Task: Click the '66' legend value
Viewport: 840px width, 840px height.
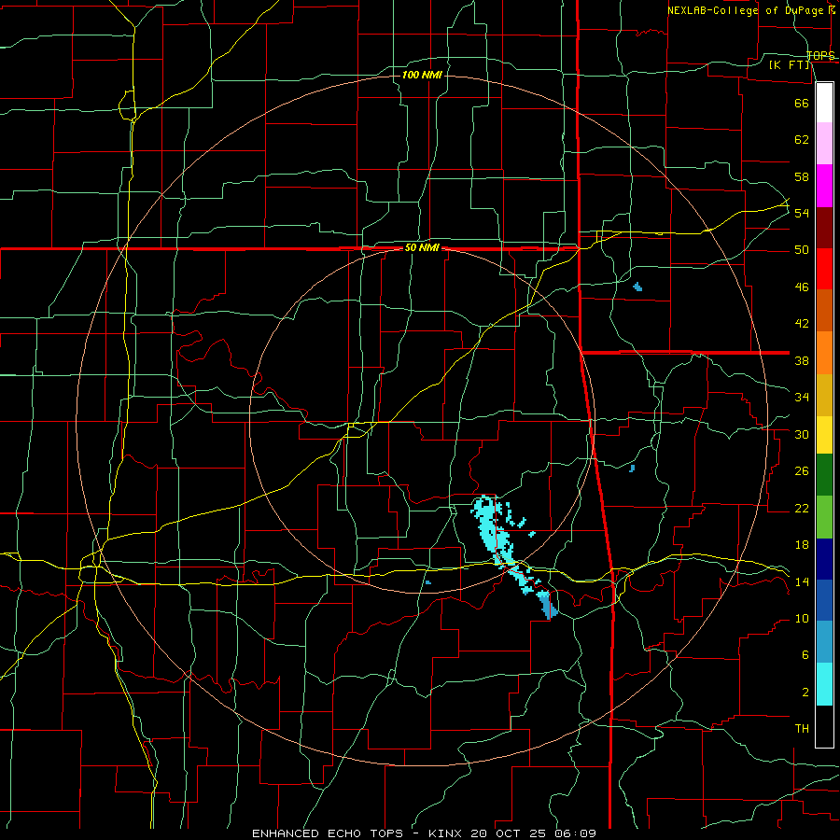Action: pos(802,104)
